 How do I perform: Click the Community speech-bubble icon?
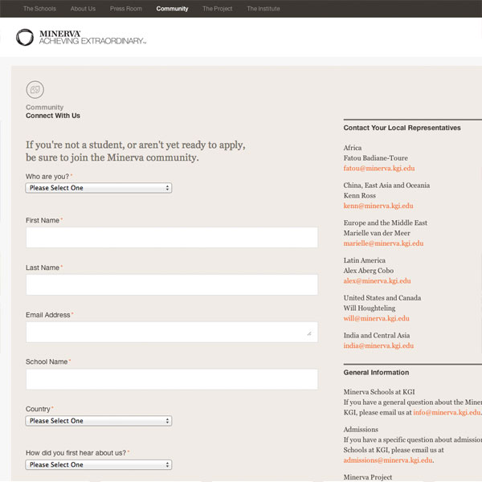tap(35, 89)
